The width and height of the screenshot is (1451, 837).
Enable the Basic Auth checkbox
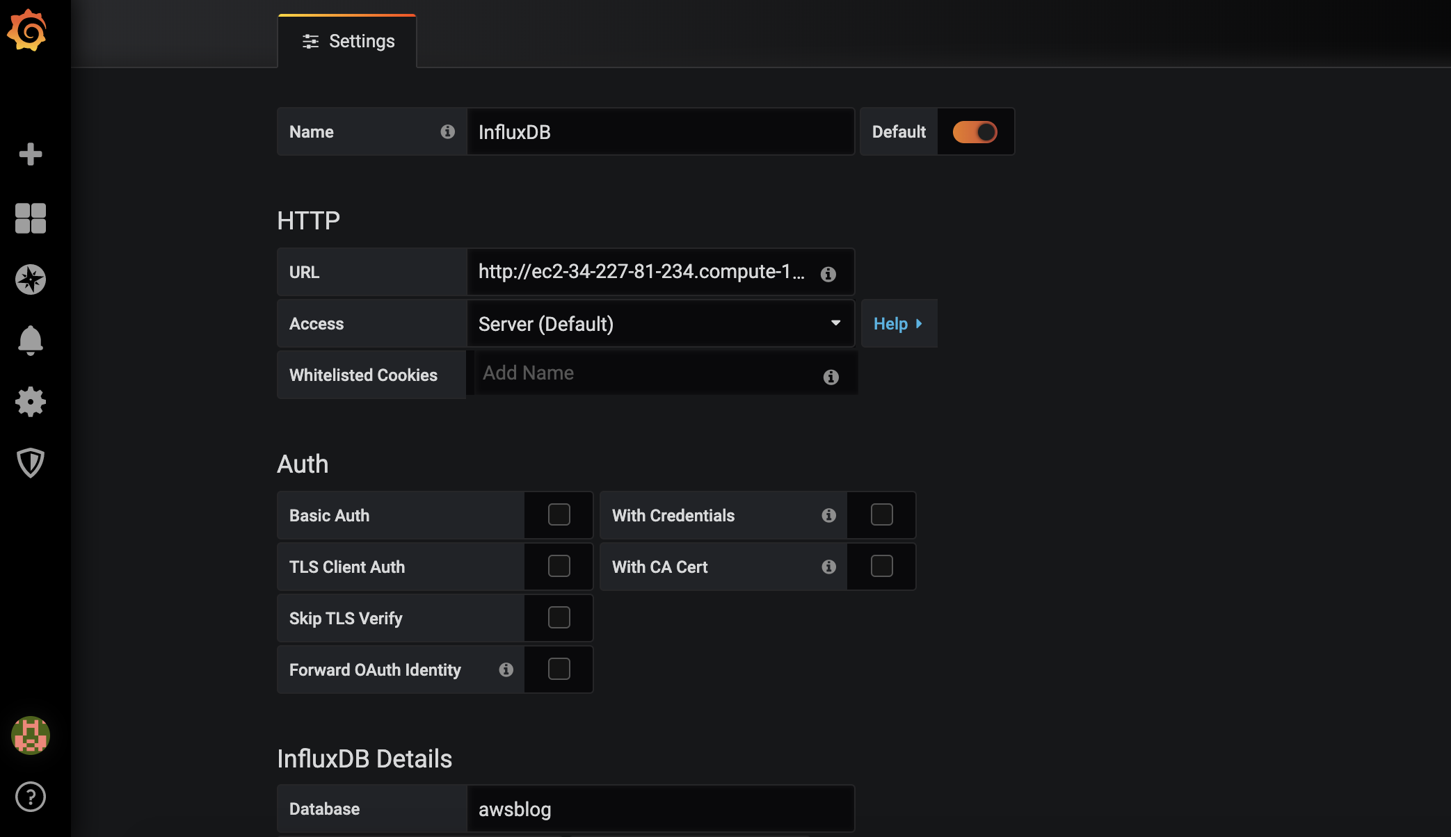pos(559,515)
